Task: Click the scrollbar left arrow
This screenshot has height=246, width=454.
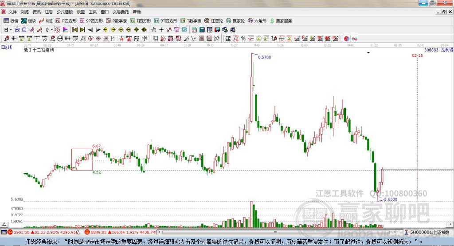Action: coord(159,232)
